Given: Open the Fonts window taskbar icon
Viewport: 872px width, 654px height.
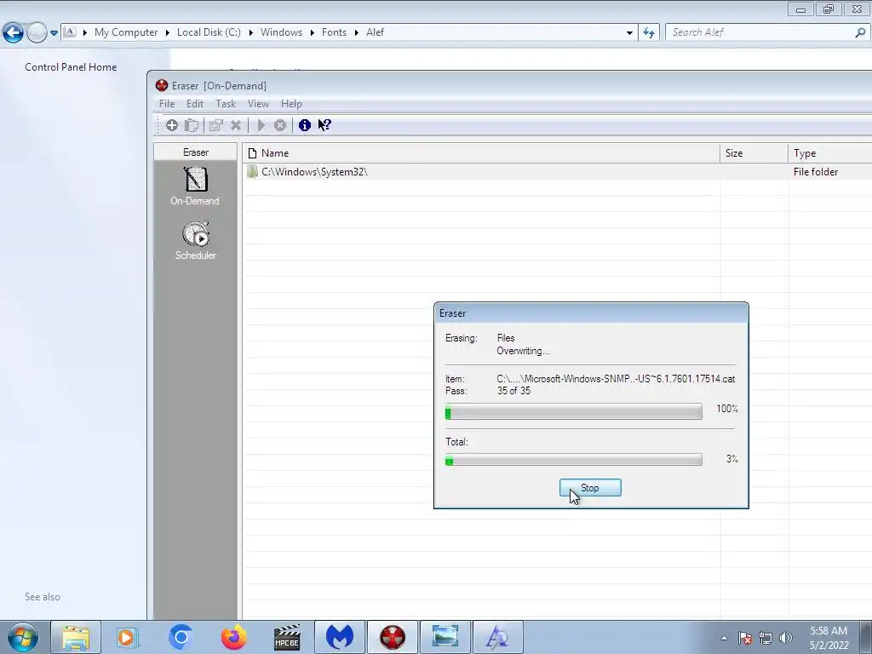Looking at the screenshot, I should click(497, 637).
